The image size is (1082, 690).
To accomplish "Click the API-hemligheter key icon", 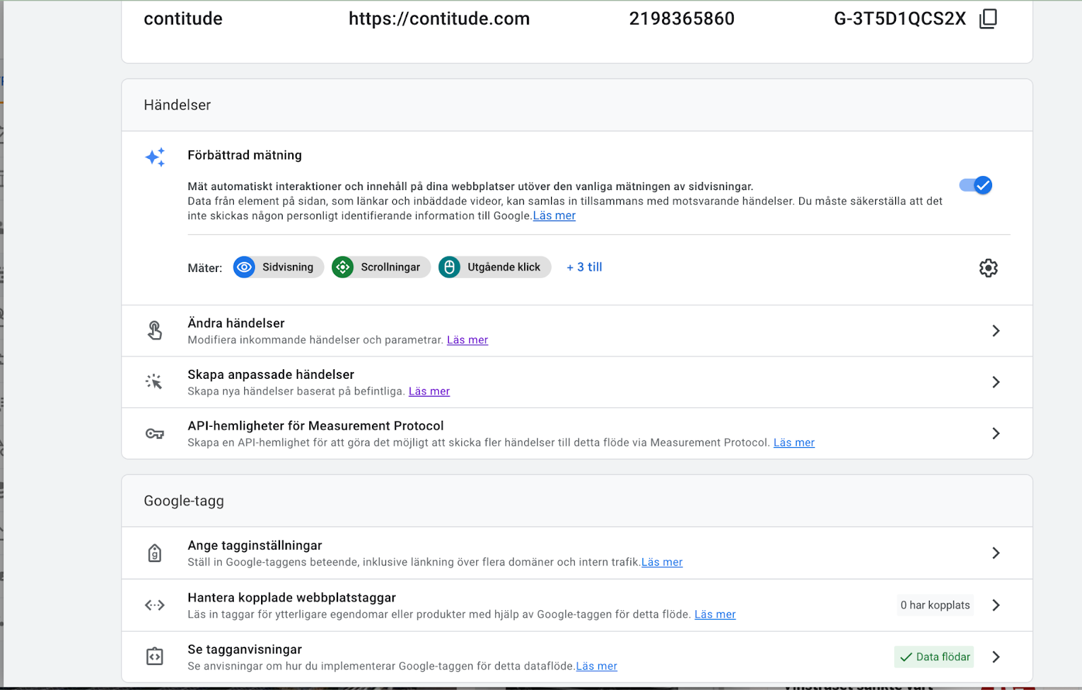I will click(x=155, y=434).
